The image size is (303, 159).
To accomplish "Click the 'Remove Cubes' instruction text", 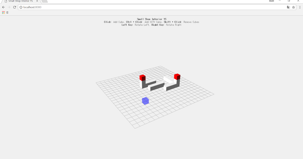I will coord(191,22).
